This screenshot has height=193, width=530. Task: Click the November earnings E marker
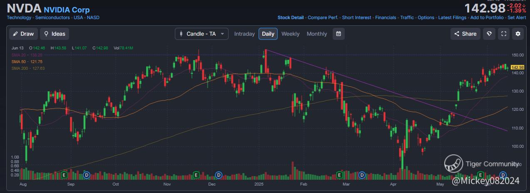196,175
